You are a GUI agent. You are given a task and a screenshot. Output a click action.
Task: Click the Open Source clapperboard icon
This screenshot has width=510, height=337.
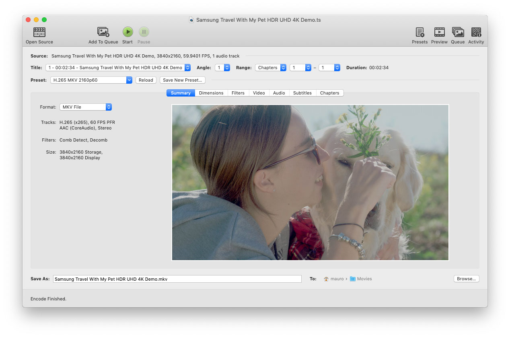click(x=39, y=32)
